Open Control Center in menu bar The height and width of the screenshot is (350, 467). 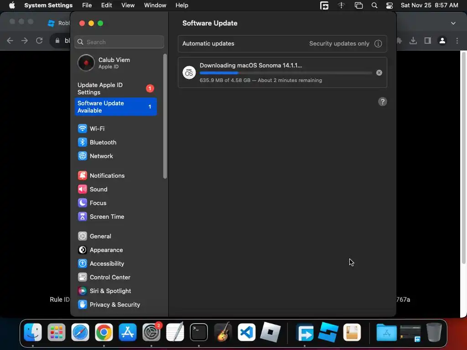tap(389, 5)
